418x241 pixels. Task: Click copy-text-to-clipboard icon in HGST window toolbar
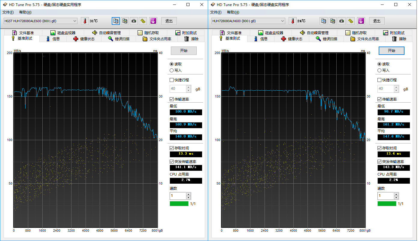(x=116, y=21)
